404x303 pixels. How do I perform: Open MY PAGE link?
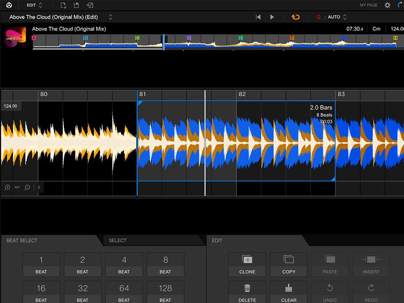pyautogui.click(x=368, y=5)
